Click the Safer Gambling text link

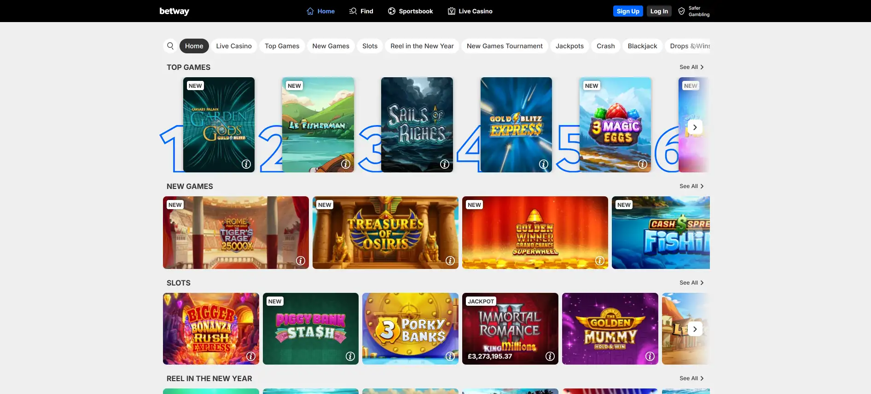pos(699,11)
